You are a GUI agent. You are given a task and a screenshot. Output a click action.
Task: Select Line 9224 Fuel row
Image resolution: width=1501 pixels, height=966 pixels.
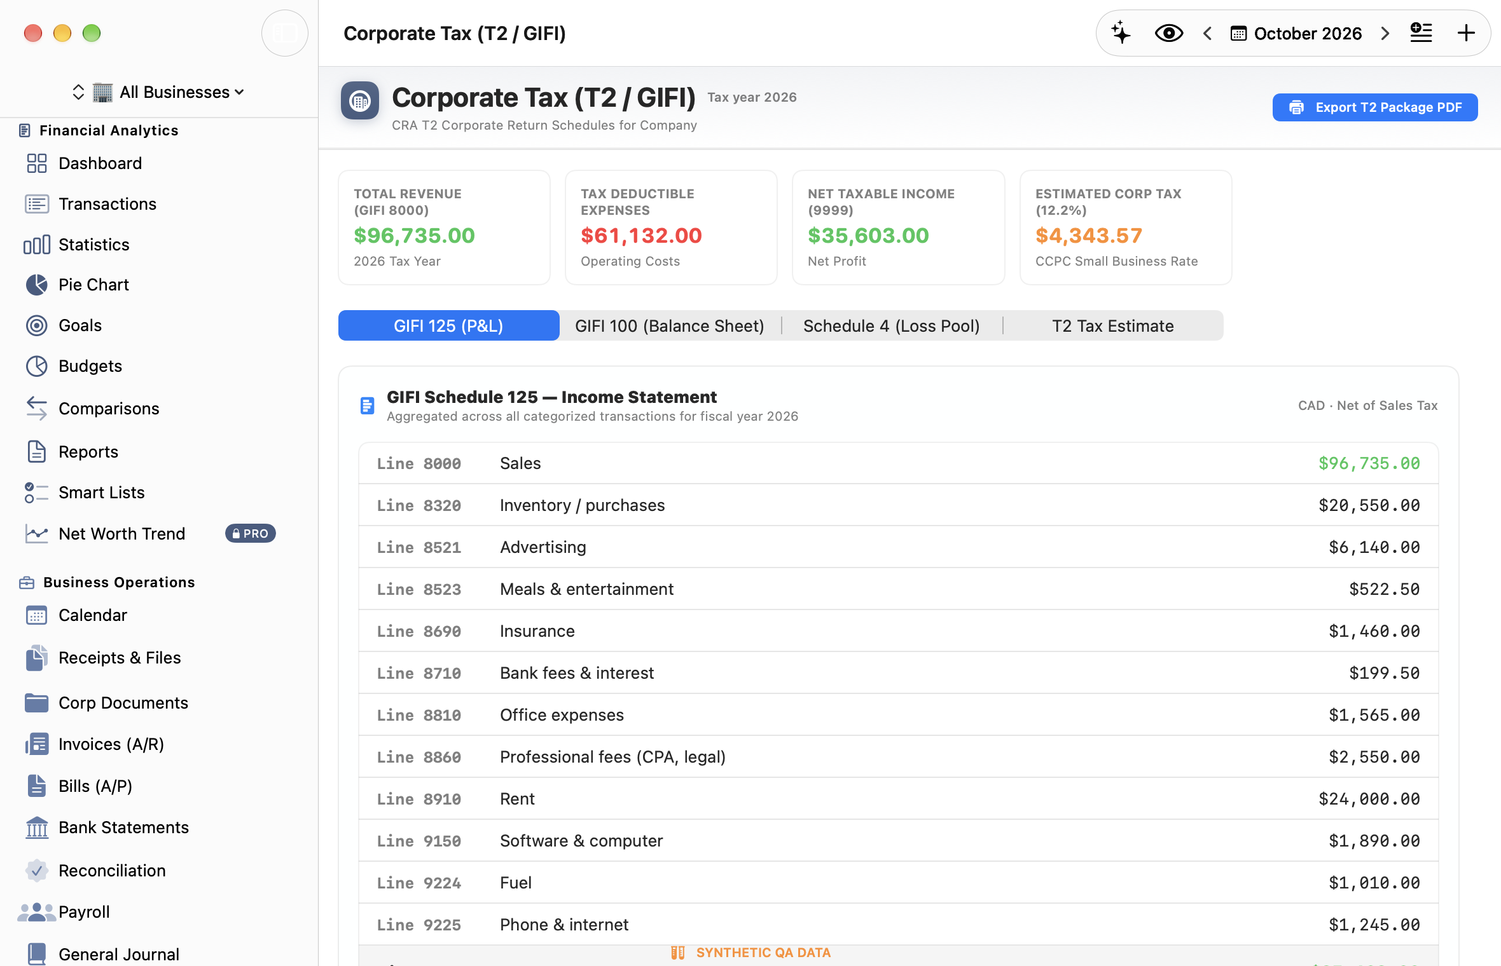898,883
